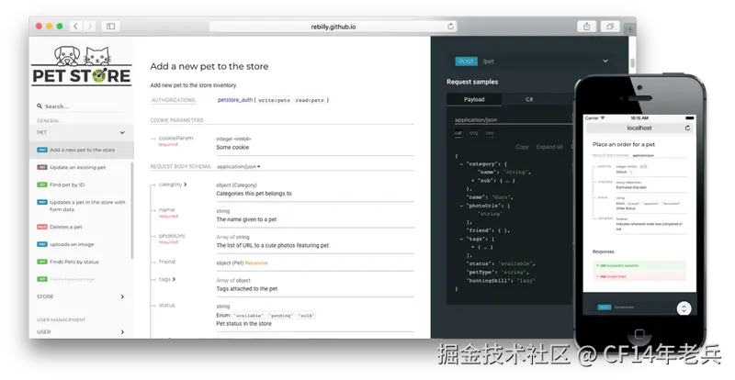
Task: Click the POST badge at the phone's bottom bar
Action: [605, 307]
